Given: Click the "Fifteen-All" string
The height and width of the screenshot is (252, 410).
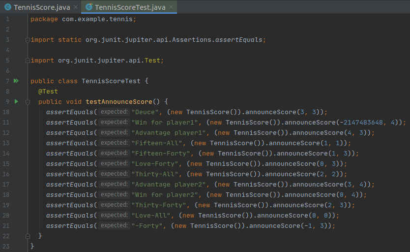Looking at the screenshot, I should pos(157,143).
